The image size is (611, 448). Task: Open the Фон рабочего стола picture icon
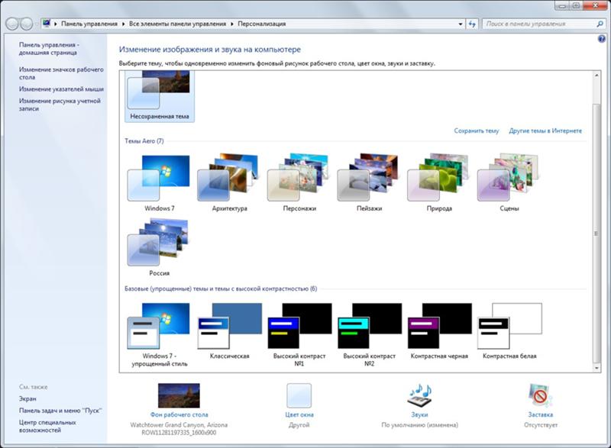coord(179,395)
